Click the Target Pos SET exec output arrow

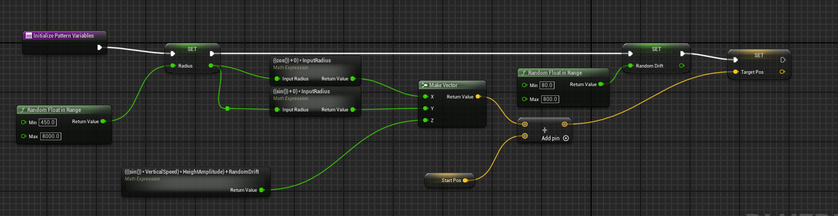pos(783,60)
